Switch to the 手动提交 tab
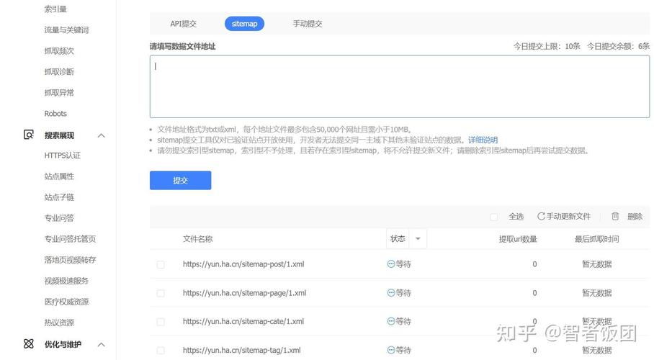This screenshot has width=654, height=360. click(x=308, y=24)
